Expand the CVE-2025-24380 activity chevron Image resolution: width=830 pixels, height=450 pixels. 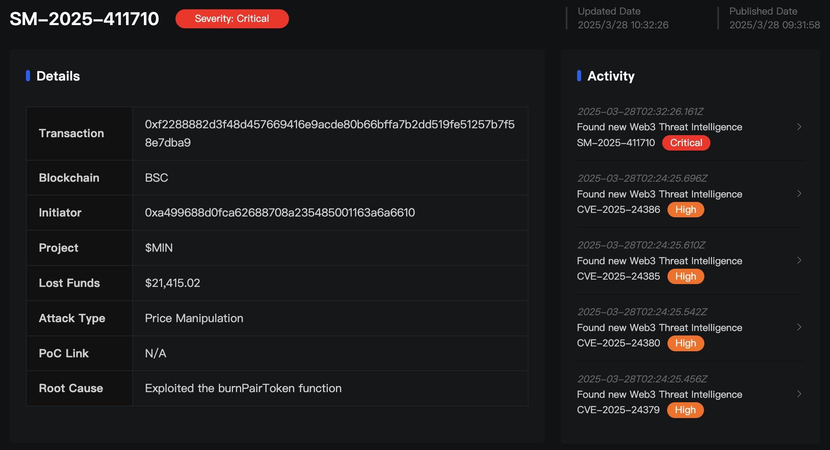click(799, 327)
